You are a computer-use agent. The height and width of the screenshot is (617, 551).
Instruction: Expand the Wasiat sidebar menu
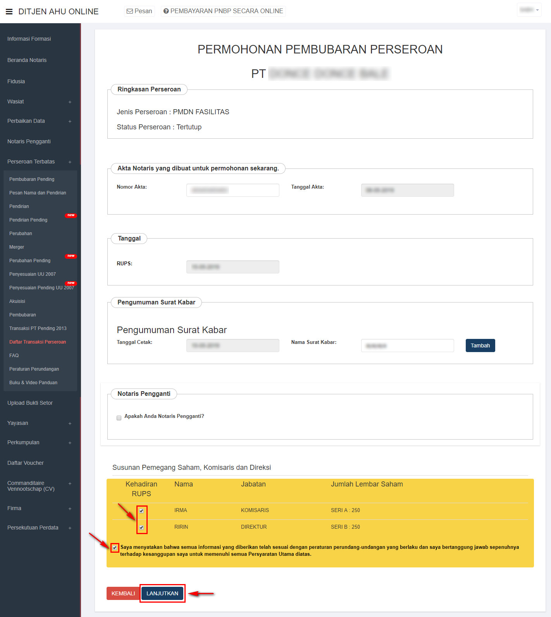(x=70, y=102)
